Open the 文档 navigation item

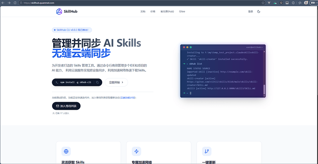click(x=143, y=11)
